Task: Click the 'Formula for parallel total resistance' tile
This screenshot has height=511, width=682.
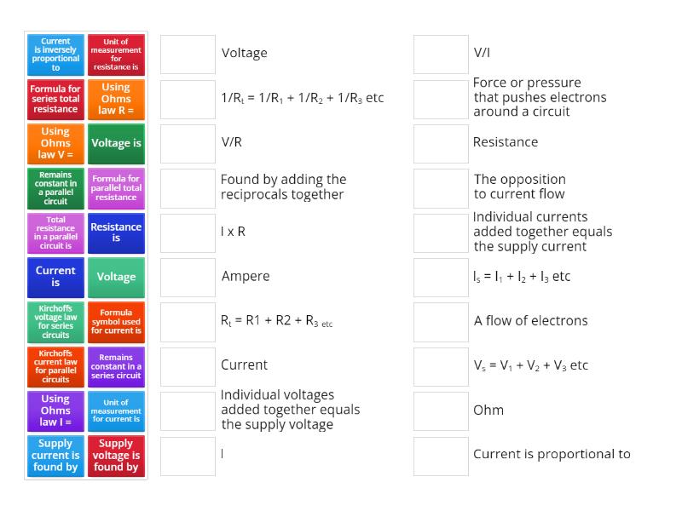Action: pyautogui.click(x=116, y=188)
